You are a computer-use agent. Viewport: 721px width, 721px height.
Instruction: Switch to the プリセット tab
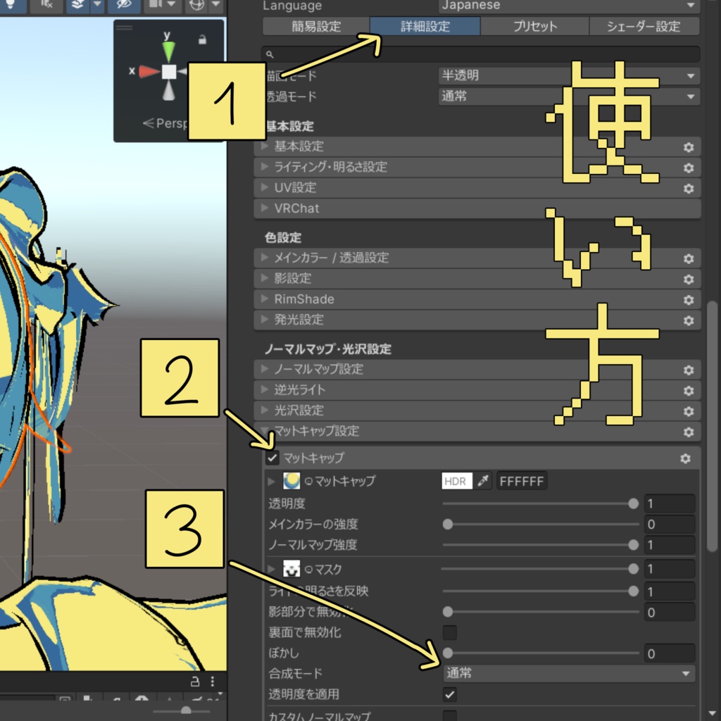point(535,26)
